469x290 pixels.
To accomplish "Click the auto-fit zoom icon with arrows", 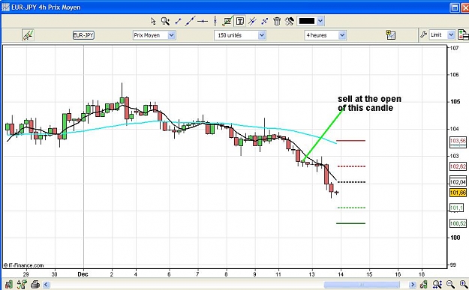I will tap(437, 284).
